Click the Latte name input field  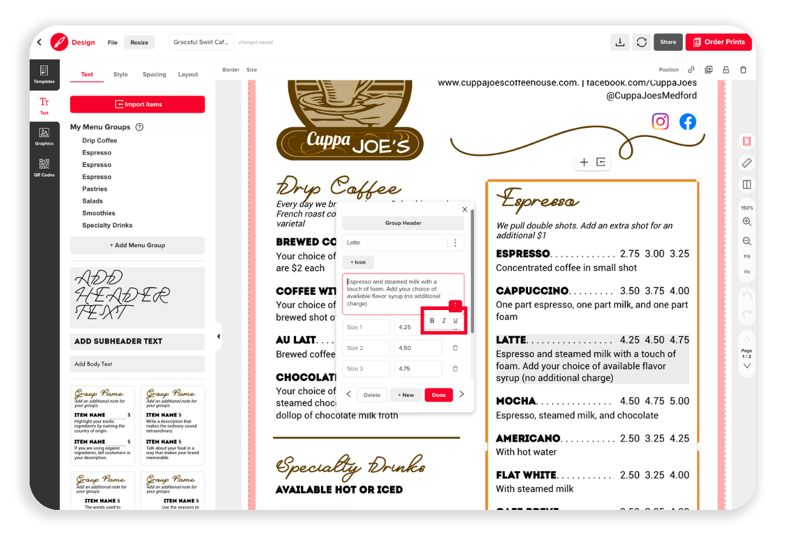(395, 243)
